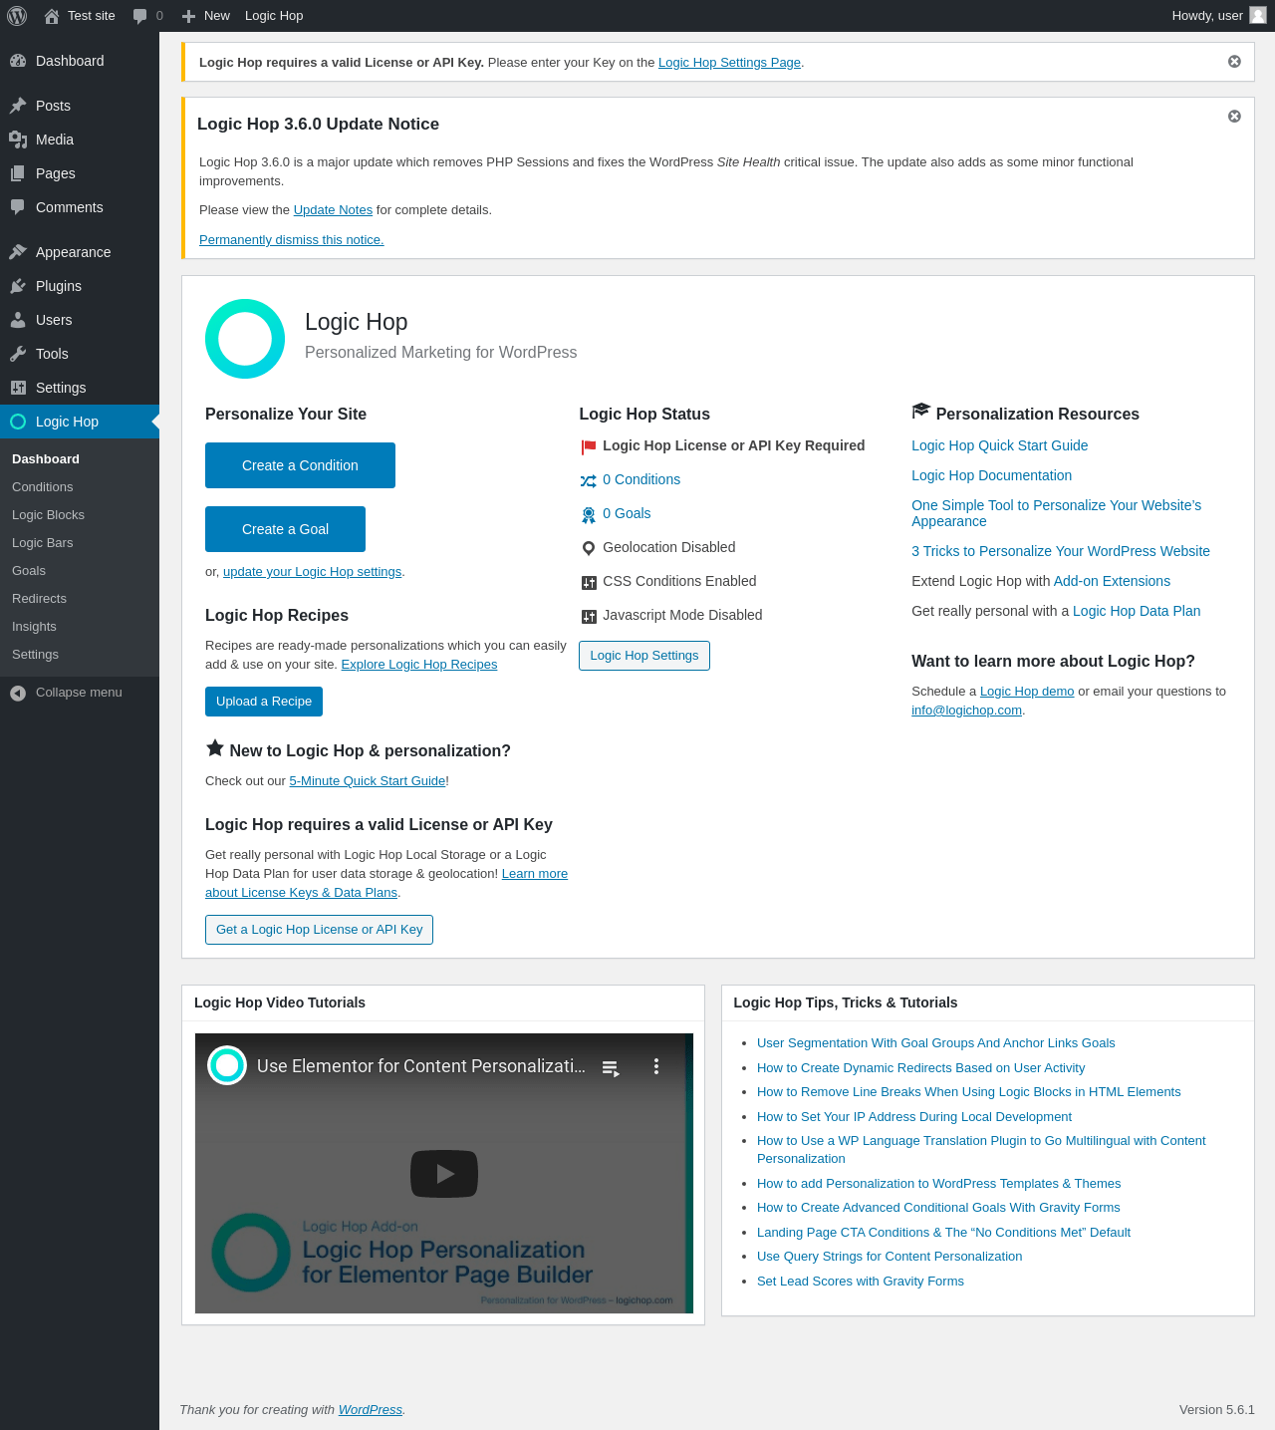Click the CSS Conditions status icon
1275x1430 pixels.
(x=589, y=582)
